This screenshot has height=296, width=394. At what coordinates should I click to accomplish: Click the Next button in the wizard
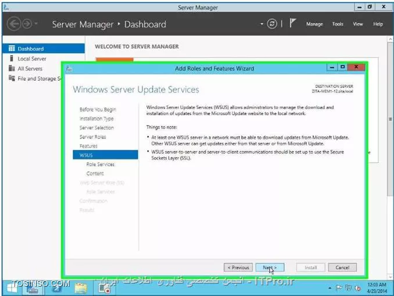pos(270,268)
